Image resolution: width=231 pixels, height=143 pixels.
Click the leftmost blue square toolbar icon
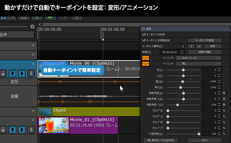[3, 17]
